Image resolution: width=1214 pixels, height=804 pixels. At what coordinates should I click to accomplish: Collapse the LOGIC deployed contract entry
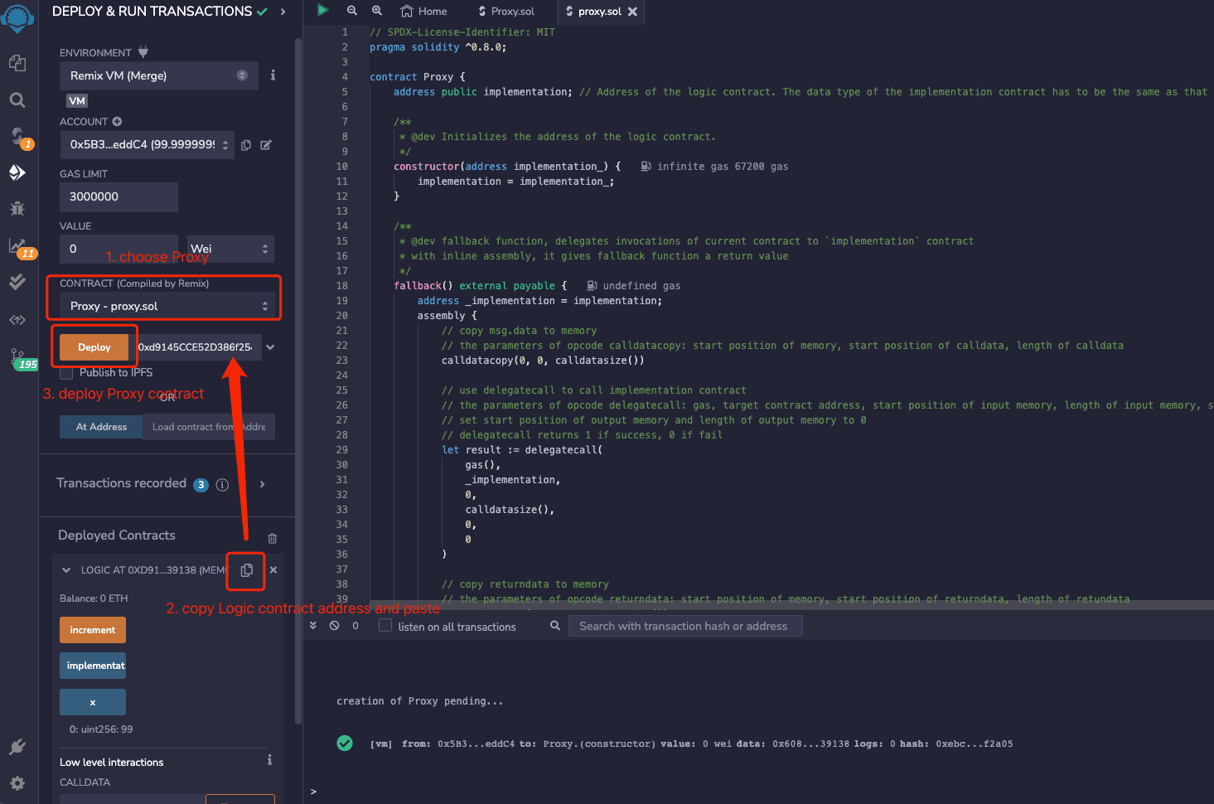(66, 570)
